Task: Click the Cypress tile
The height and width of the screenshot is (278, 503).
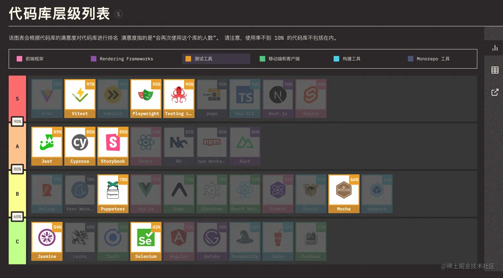Action: pyautogui.click(x=80, y=146)
